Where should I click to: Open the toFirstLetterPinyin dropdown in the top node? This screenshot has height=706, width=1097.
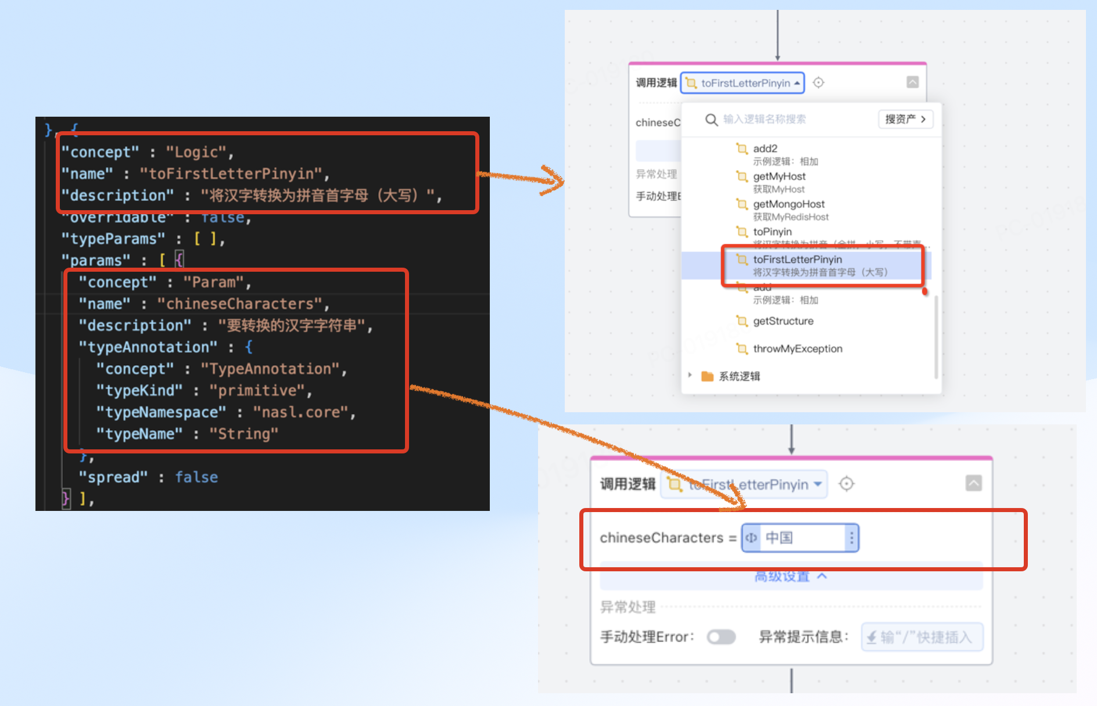pos(743,83)
